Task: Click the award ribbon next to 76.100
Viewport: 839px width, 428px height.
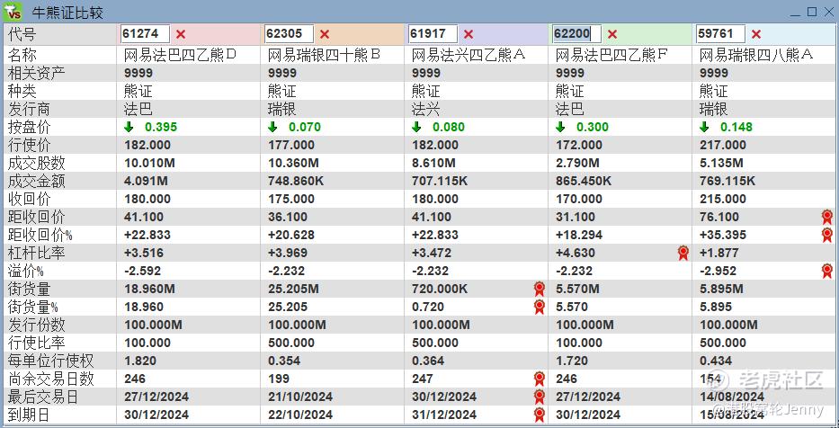Action: 827,217
